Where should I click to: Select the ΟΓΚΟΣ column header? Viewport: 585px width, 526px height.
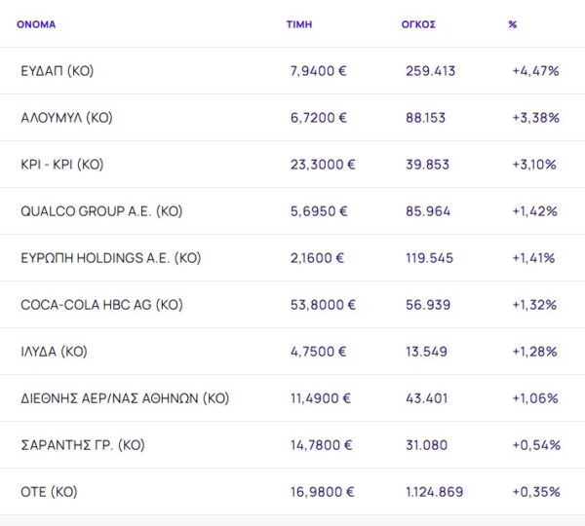pyautogui.click(x=418, y=24)
